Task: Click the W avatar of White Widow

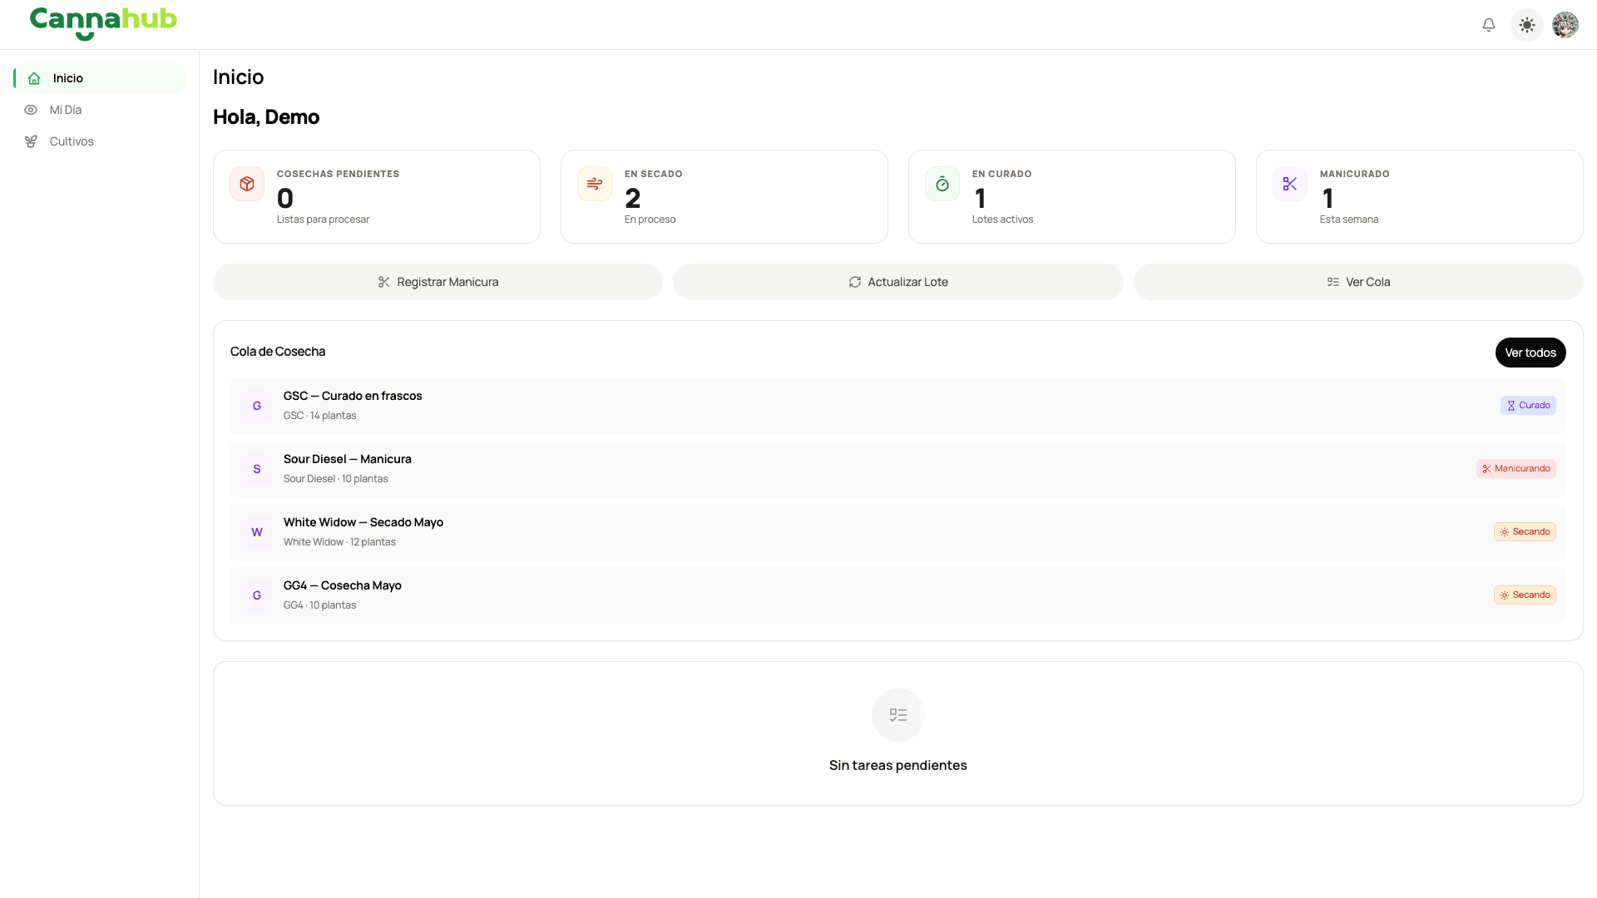Action: click(257, 532)
